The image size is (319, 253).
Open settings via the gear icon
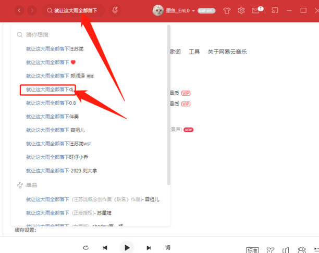coord(241,10)
